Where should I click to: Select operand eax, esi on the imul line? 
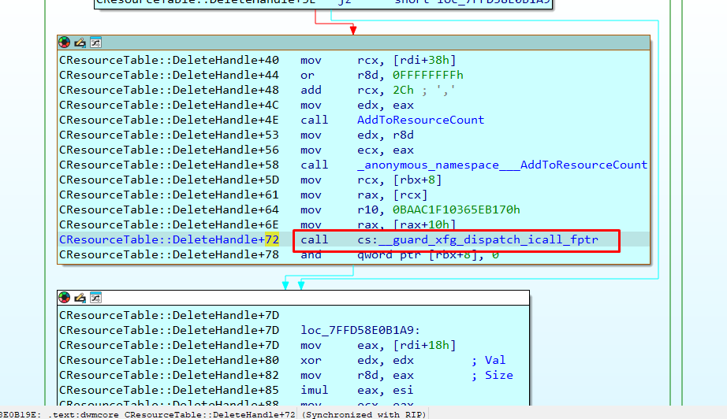386,391
